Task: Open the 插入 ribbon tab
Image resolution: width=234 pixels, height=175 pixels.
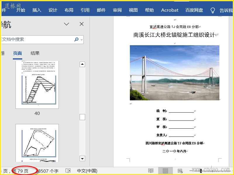Action: pos(37,10)
